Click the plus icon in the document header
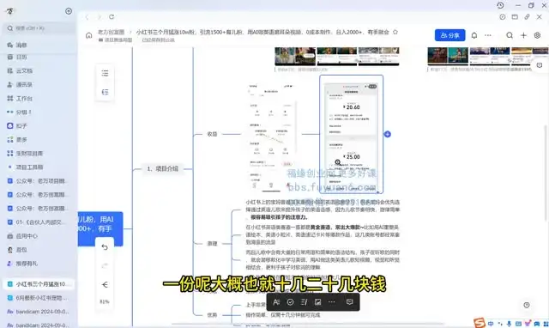The width and height of the screenshot is (549, 328). 523,35
